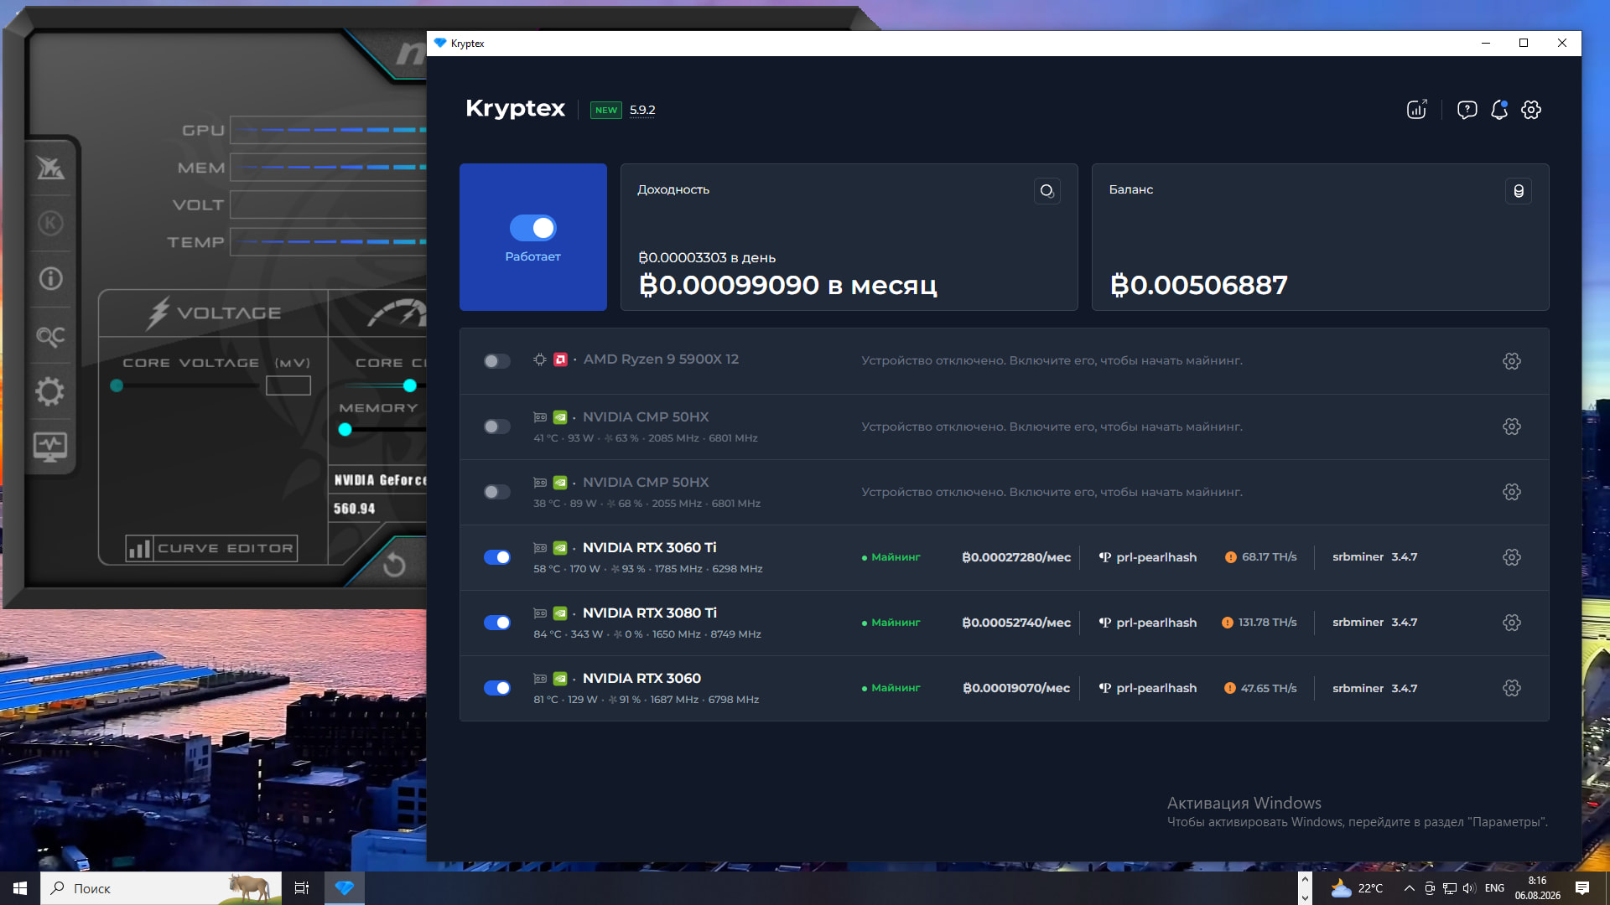The image size is (1610, 905).
Task: Click the 22°C weather widget in taskbar
Action: (1357, 888)
